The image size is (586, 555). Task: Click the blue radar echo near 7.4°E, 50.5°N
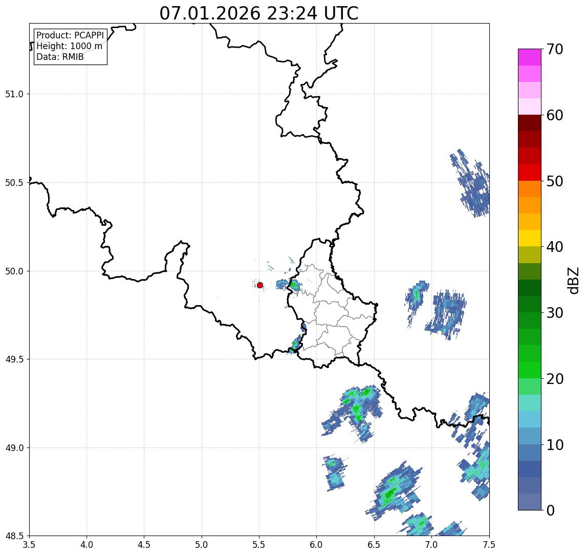pos(471,183)
